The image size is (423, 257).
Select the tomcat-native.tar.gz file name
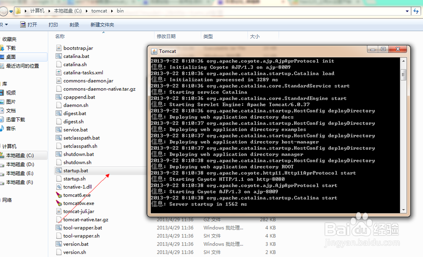[x=86, y=219]
